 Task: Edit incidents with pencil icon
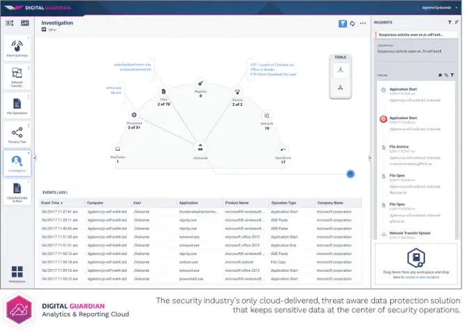coord(457,22)
